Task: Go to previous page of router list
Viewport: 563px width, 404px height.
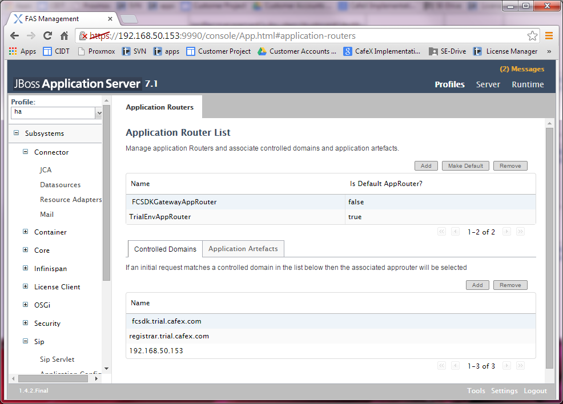Action: tap(455, 232)
